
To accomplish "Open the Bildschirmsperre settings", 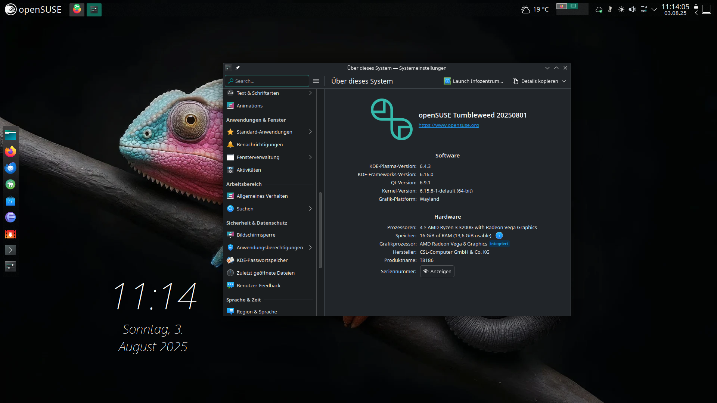I will 256,235.
